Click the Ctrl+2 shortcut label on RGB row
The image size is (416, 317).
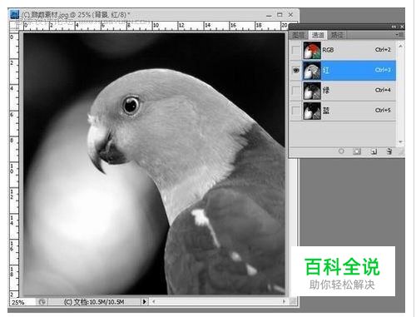click(x=383, y=50)
